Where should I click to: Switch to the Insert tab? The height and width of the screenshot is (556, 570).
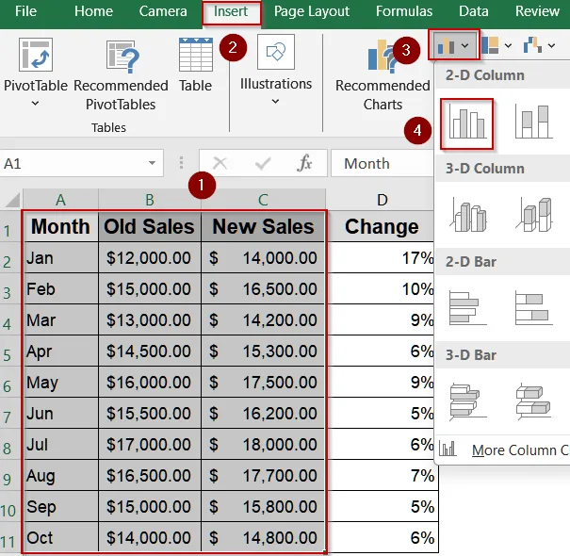tap(231, 12)
